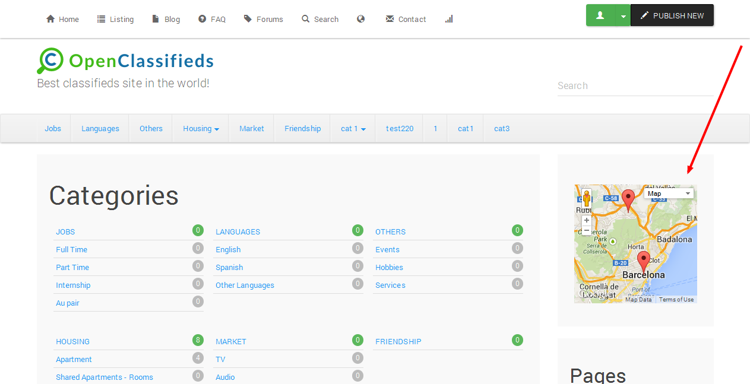Open the FAQ menu item
This screenshot has height=384, width=750.
coord(212,19)
